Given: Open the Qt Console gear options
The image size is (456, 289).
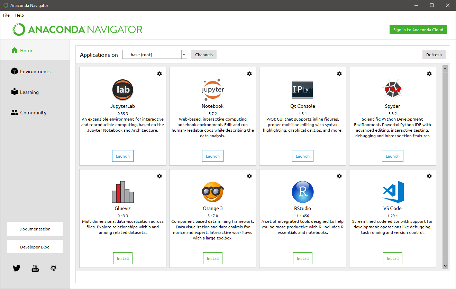Looking at the screenshot, I should pyautogui.click(x=339, y=74).
